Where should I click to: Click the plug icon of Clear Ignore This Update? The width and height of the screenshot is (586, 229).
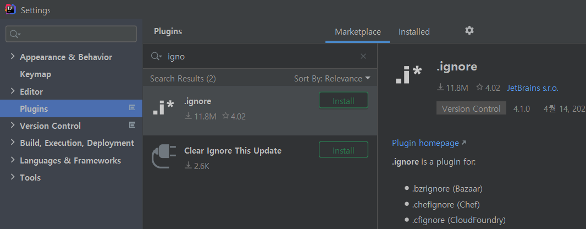click(x=164, y=156)
